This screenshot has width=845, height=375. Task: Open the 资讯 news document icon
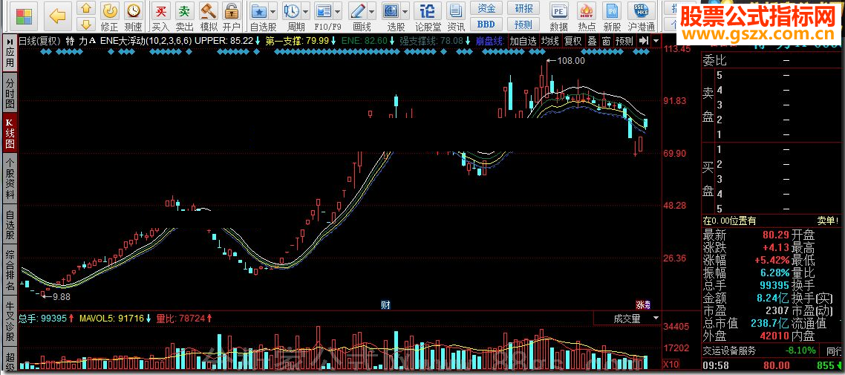(456, 16)
